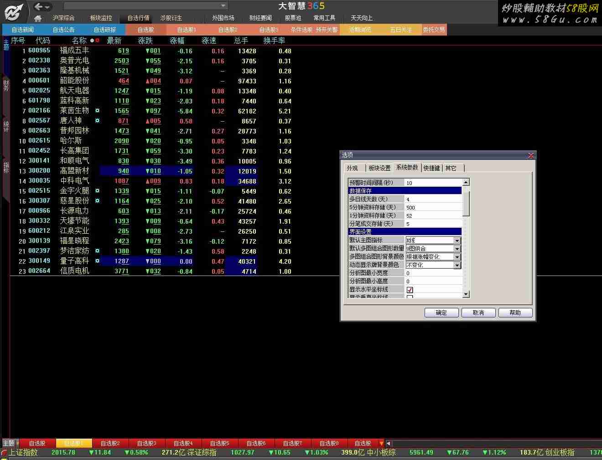Click the scroll up arrow in settings list
Screen dimensions: 602x460
click(x=466, y=182)
